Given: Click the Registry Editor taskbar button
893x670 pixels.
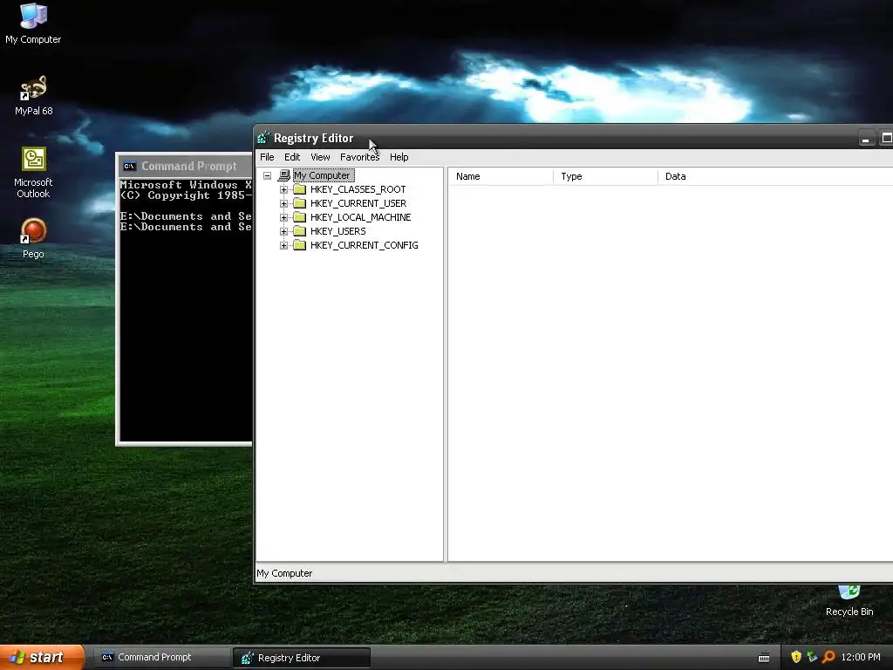Looking at the screenshot, I should coord(302,658).
